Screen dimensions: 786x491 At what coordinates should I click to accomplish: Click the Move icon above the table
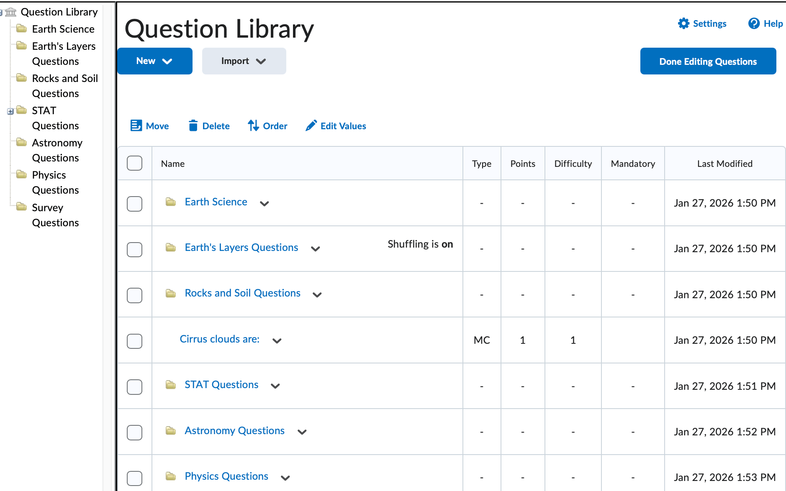136,125
